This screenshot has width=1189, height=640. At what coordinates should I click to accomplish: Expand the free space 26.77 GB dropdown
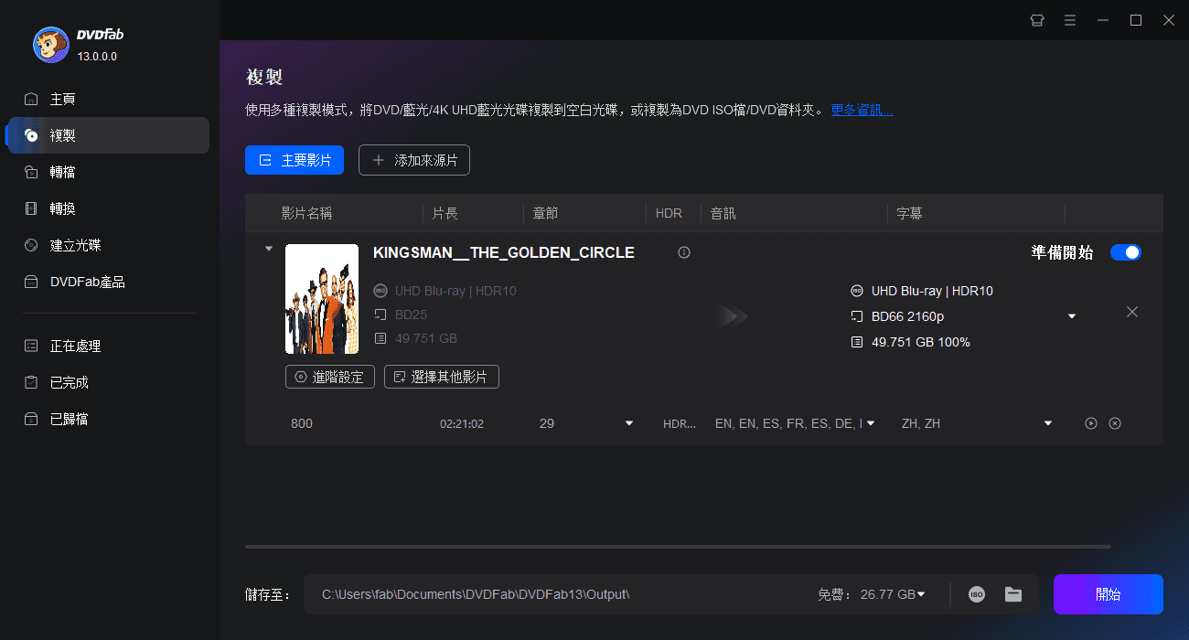[921, 594]
